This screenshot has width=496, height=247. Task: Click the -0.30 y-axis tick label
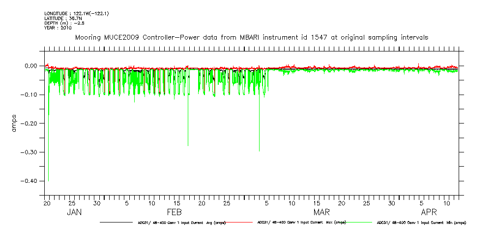[x=29, y=152]
